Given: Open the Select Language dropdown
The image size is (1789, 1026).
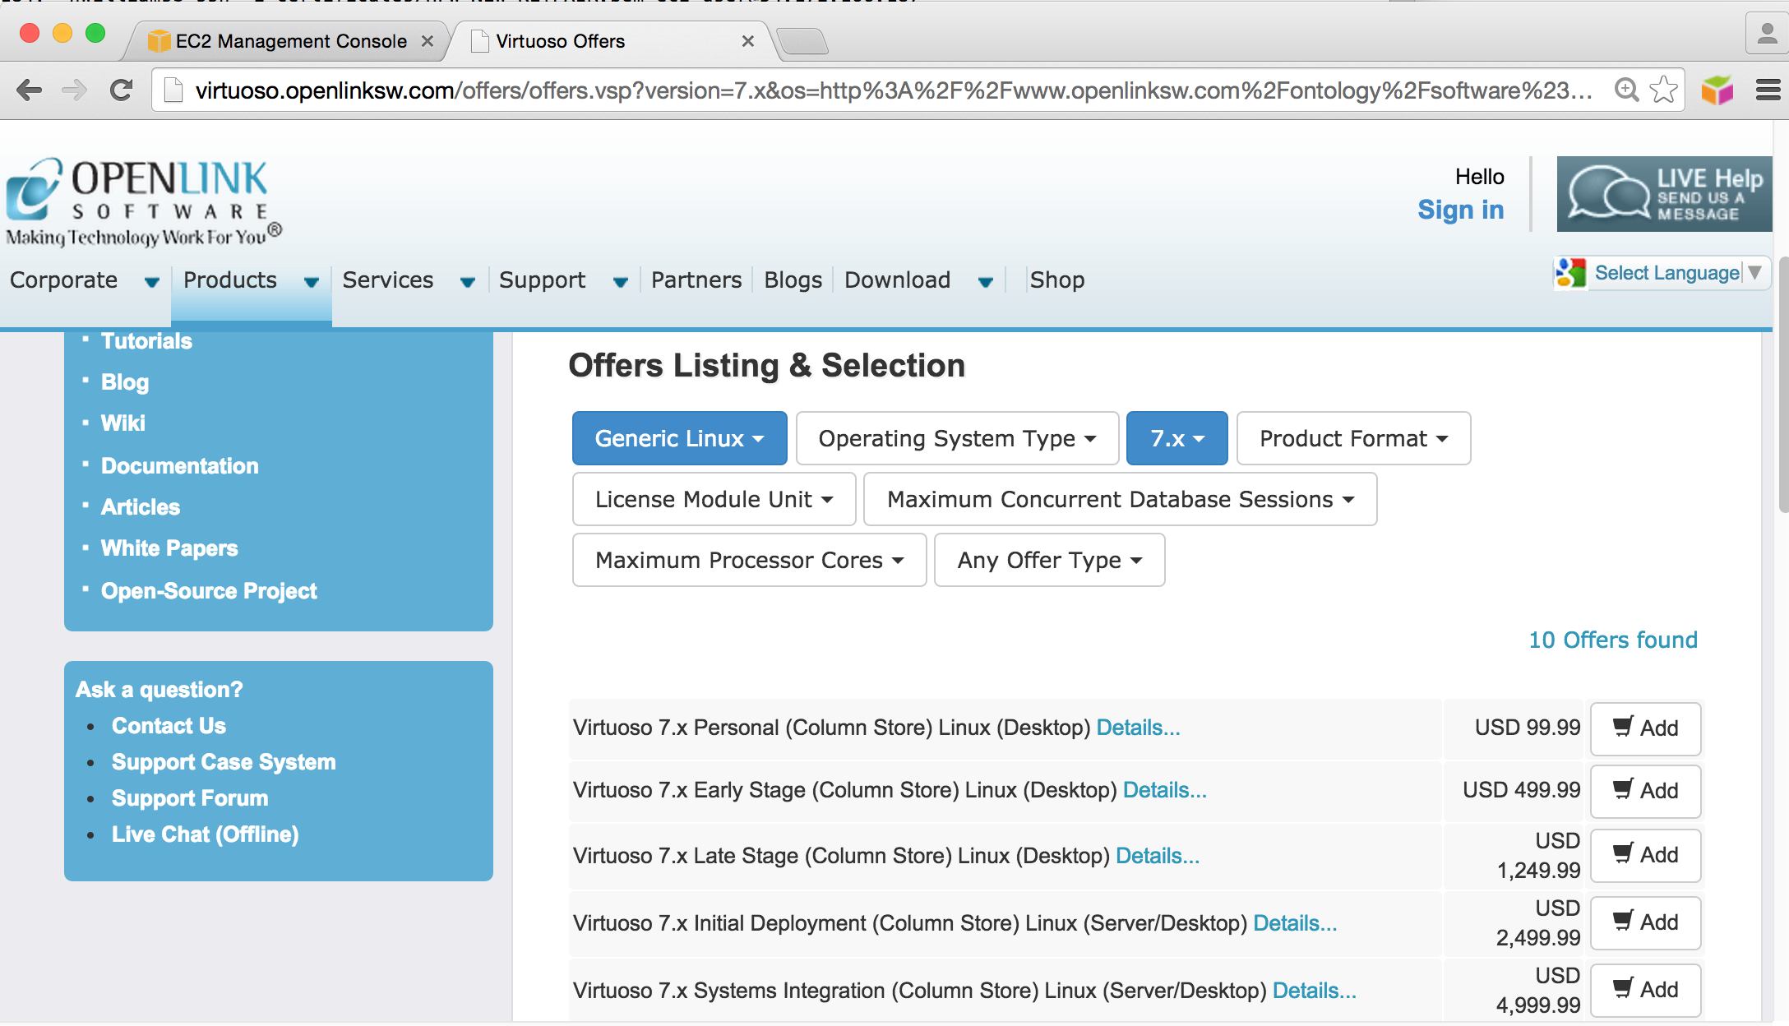Looking at the screenshot, I should pos(1666,273).
